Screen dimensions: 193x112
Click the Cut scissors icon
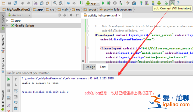pyautogui.click(x=36, y=3)
